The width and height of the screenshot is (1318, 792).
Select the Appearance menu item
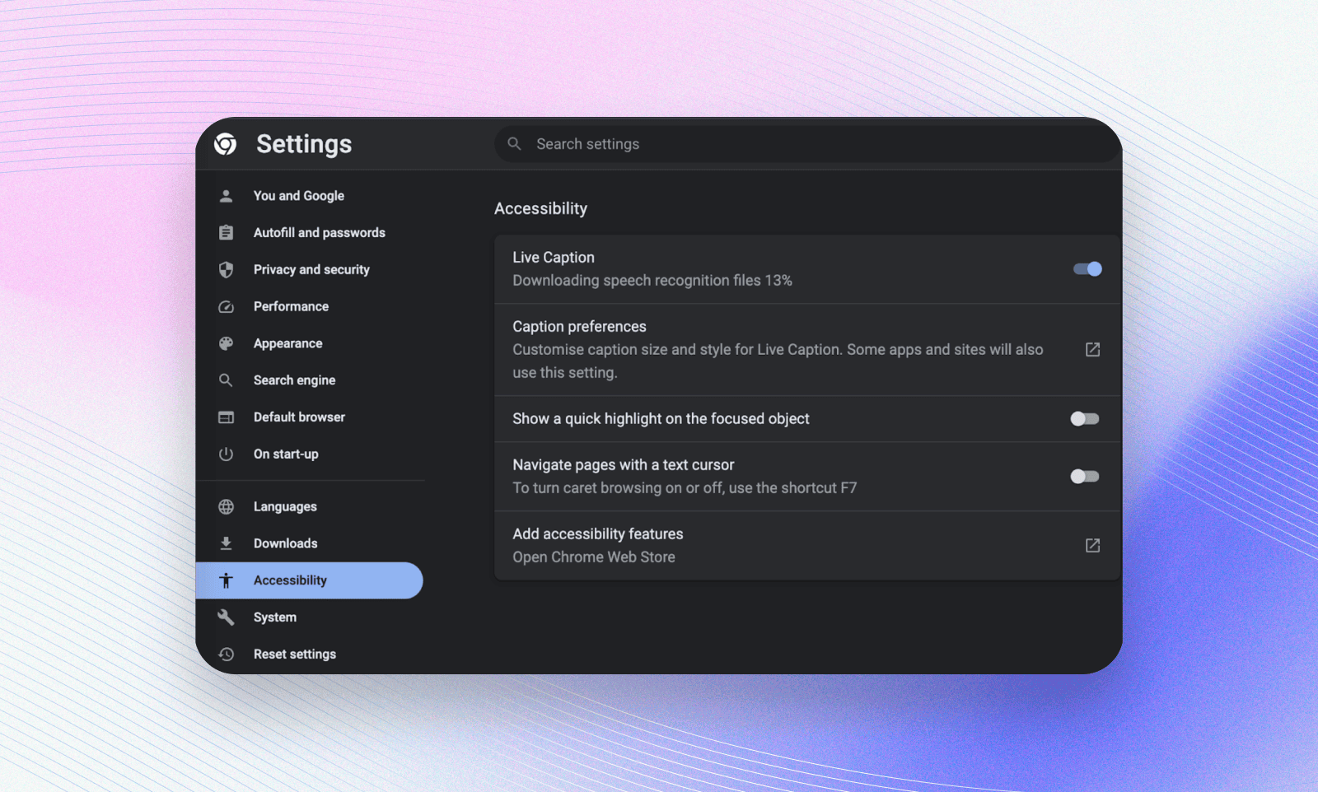(310, 343)
